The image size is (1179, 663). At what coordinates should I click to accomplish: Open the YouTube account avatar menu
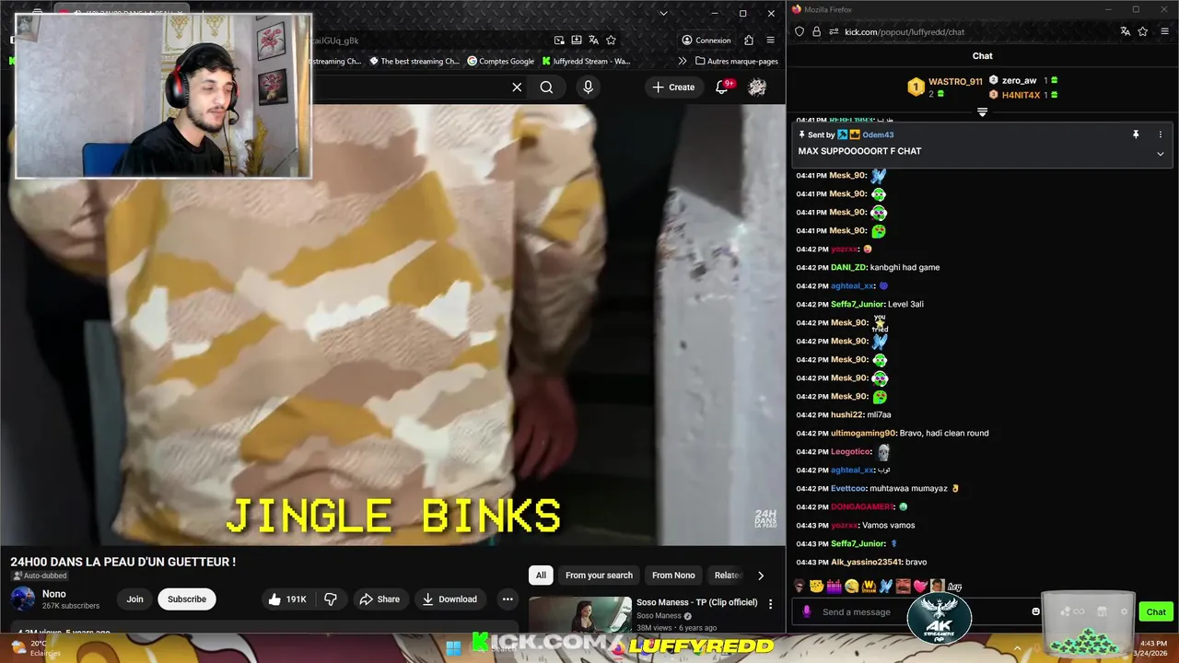click(757, 87)
